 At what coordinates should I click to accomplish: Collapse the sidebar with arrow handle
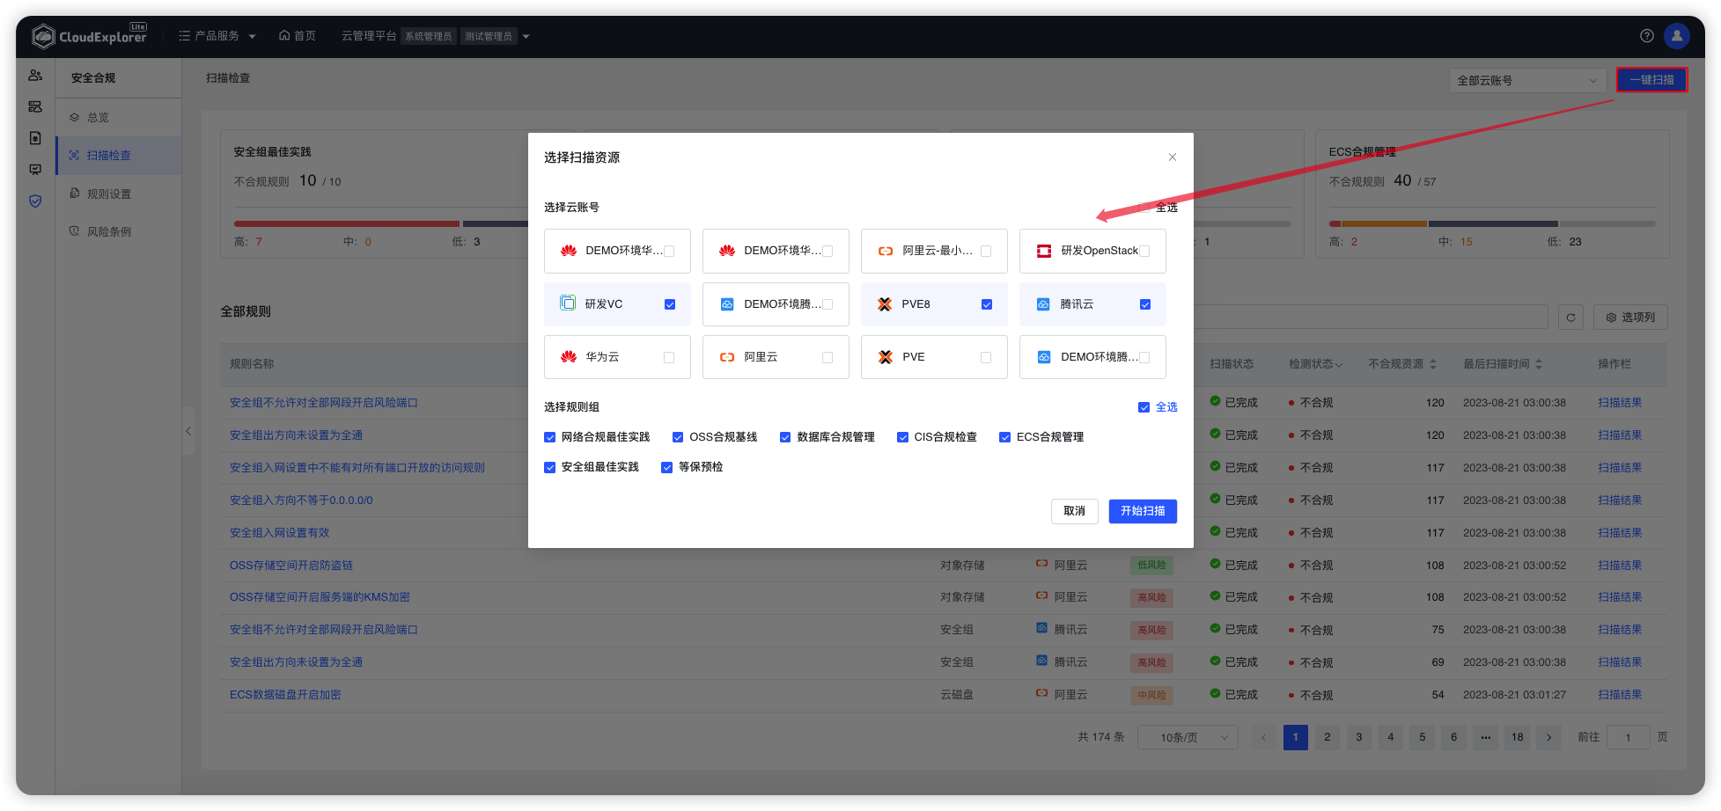coord(188,431)
